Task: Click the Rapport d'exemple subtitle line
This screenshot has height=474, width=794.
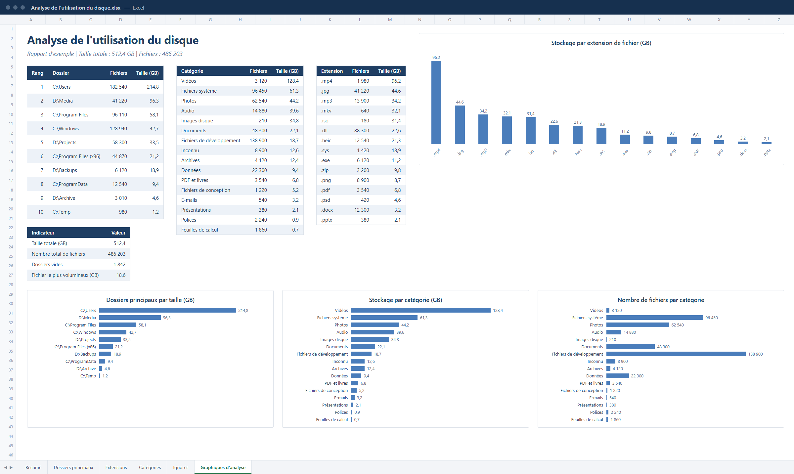Action: 105,54
